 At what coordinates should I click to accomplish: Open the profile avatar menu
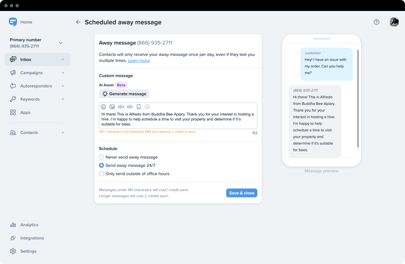point(394,22)
